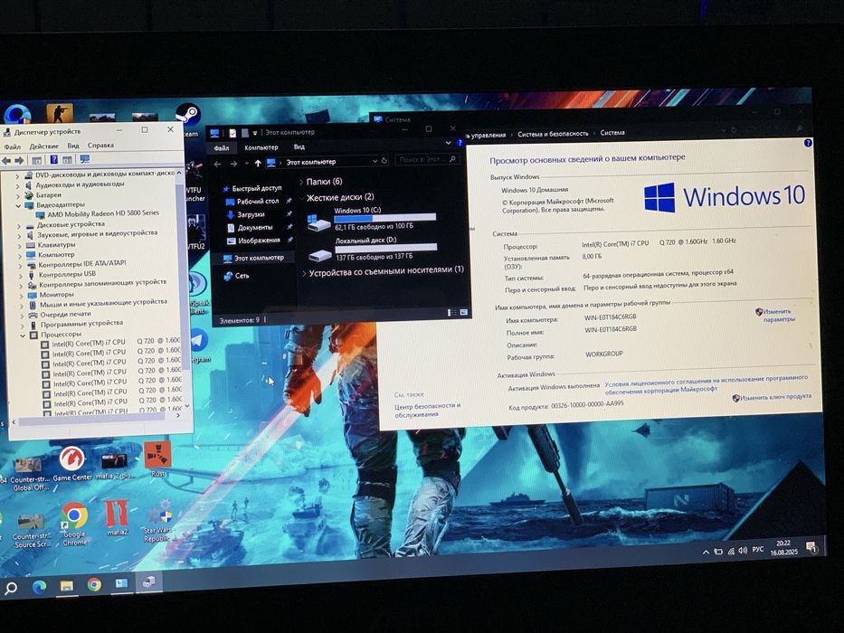
Task: Expand Батареи node in Device Manager
Action: [x=18, y=196]
